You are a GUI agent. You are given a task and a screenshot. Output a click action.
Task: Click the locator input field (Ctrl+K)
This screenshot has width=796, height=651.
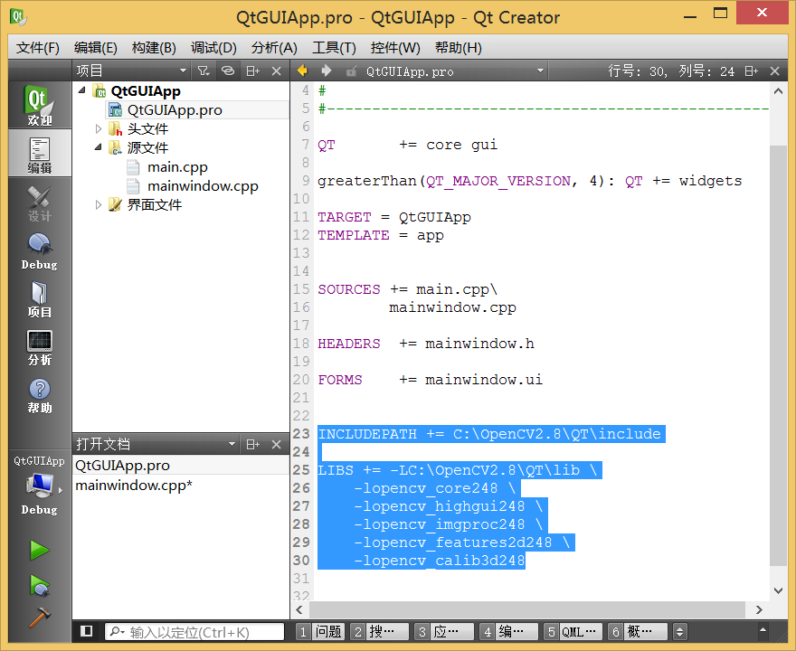(194, 632)
